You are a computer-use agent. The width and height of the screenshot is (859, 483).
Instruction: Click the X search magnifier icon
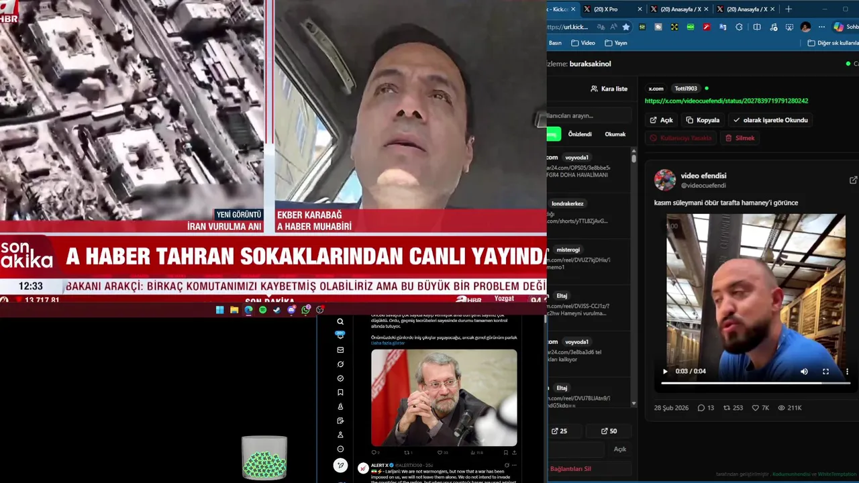[340, 322]
